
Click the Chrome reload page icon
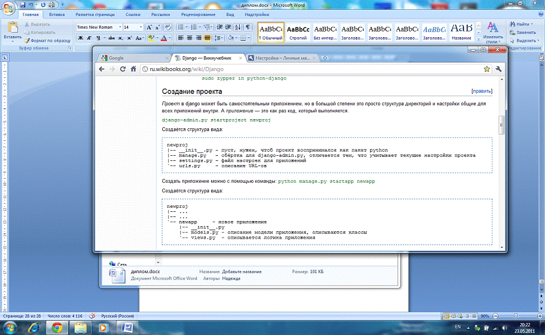click(x=122, y=69)
